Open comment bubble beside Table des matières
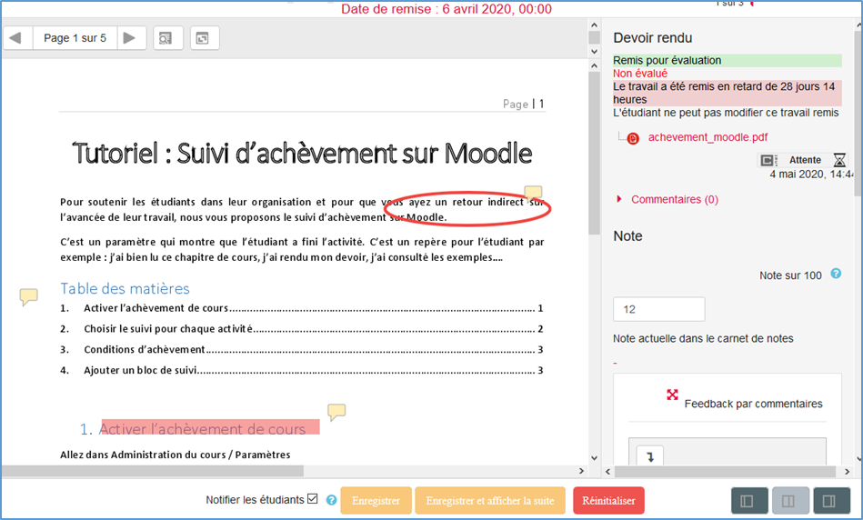The image size is (863, 520). point(28,296)
